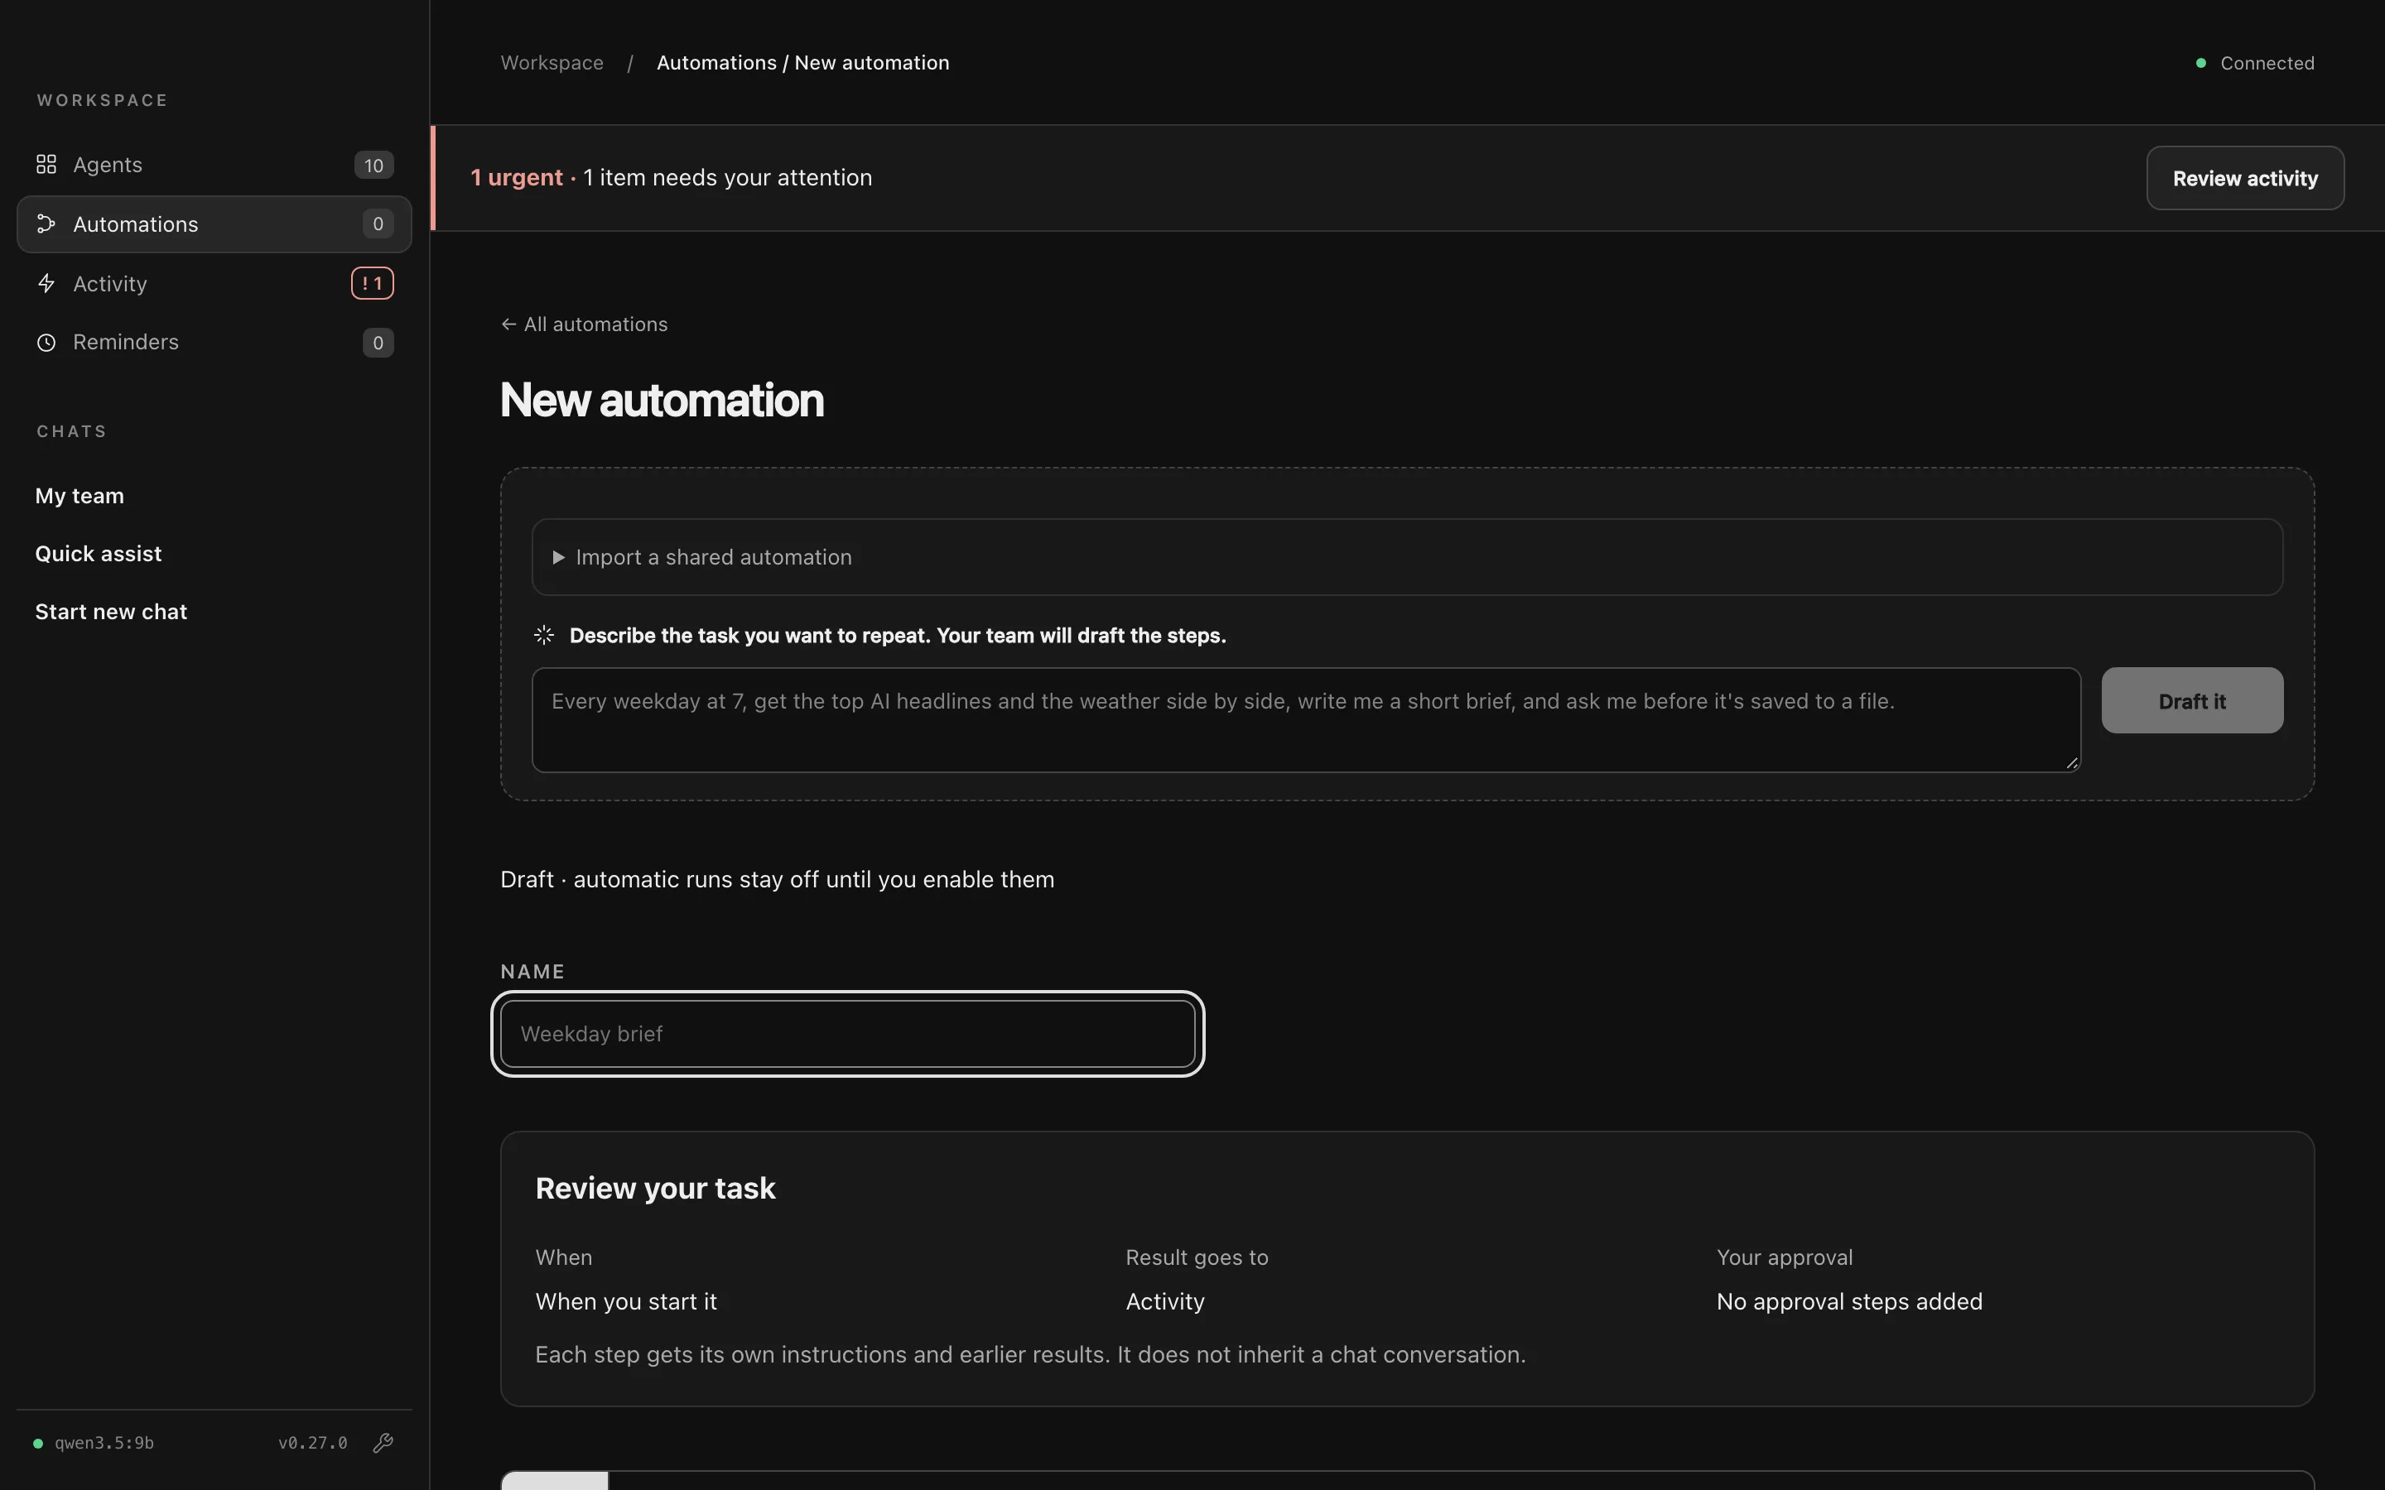Viewport: 2385px width, 1490px height.
Task: Click the New automation page heading
Action: click(x=662, y=400)
